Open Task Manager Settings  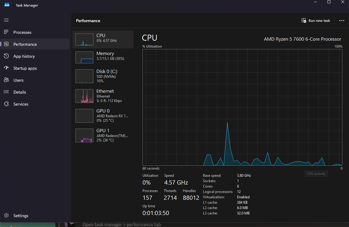click(35, 216)
